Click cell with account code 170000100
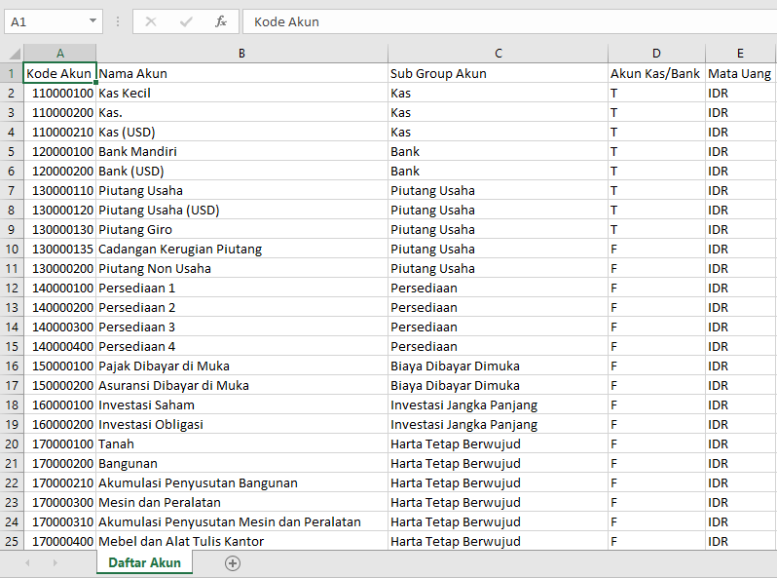Image resolution: width=777 pixels, height=578 pixels. coord(60,443)
